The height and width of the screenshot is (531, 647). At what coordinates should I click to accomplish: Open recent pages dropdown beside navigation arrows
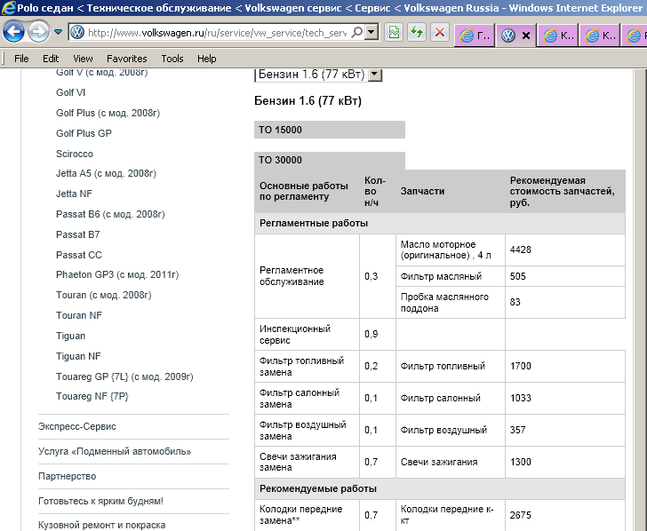pos(58,33)
